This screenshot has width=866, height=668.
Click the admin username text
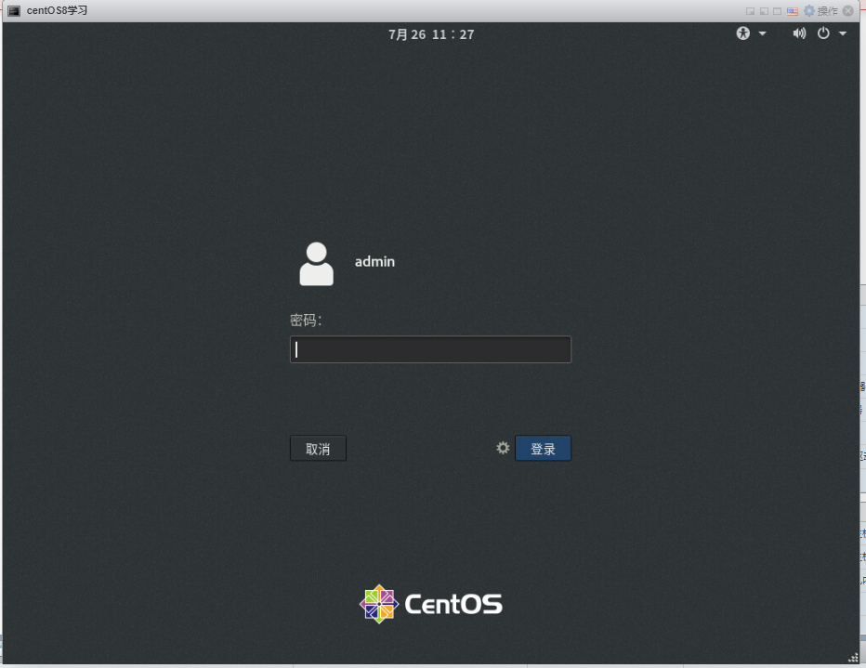click(x=374, y=262)
